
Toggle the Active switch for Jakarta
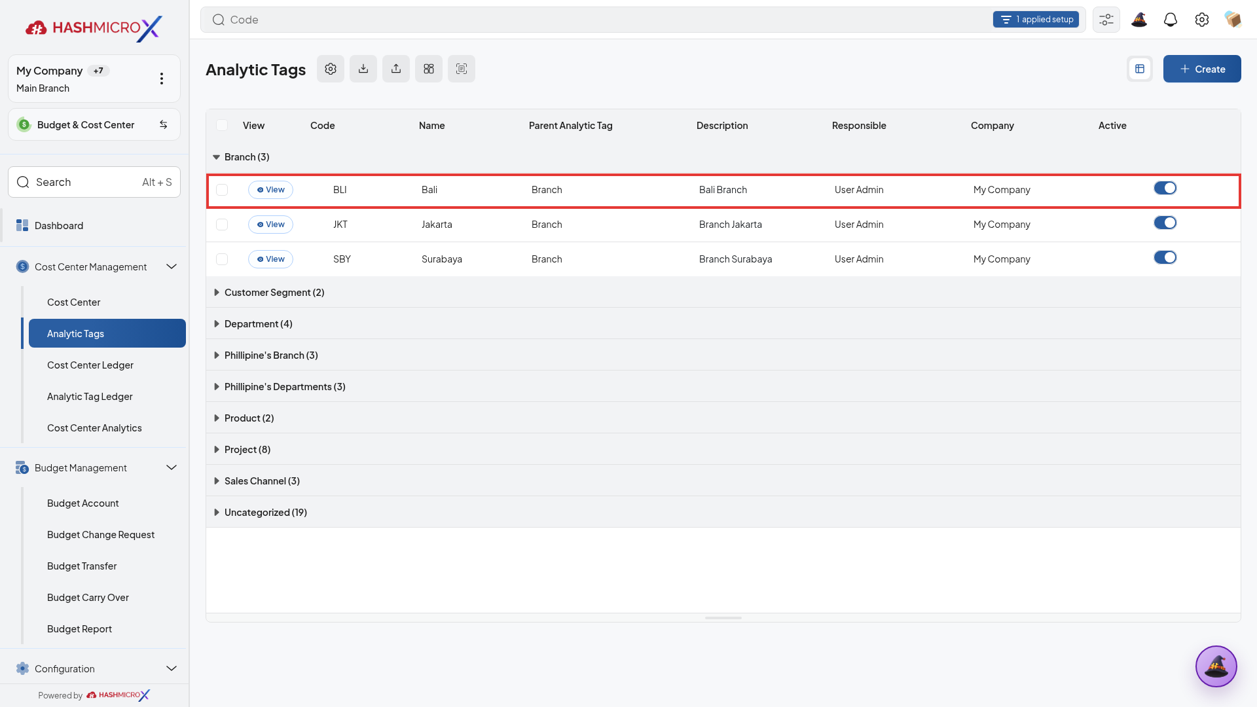[x=1165, y=223]
